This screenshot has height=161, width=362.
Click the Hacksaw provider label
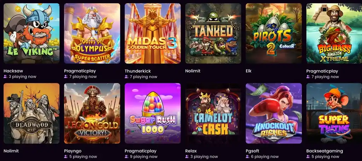(x=13, y=71)
